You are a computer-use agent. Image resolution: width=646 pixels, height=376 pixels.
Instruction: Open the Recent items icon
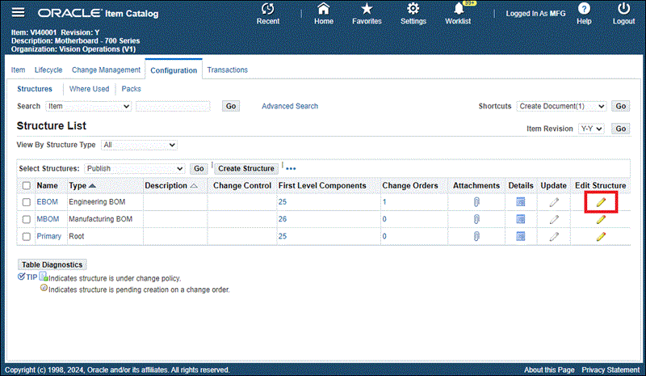[268, 9]
